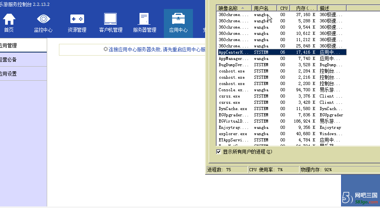Image resolution: width=380 pixels, height=208 pixels.
Task: Sort by 用户名 column header
Action: (264, 8)
